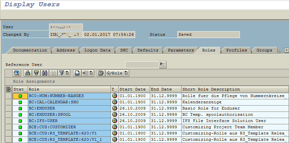Image resolution: width=289 pixels, height=143 pixels.
Task: Open Find with the binoculars icon
Action: pos(45,73)
